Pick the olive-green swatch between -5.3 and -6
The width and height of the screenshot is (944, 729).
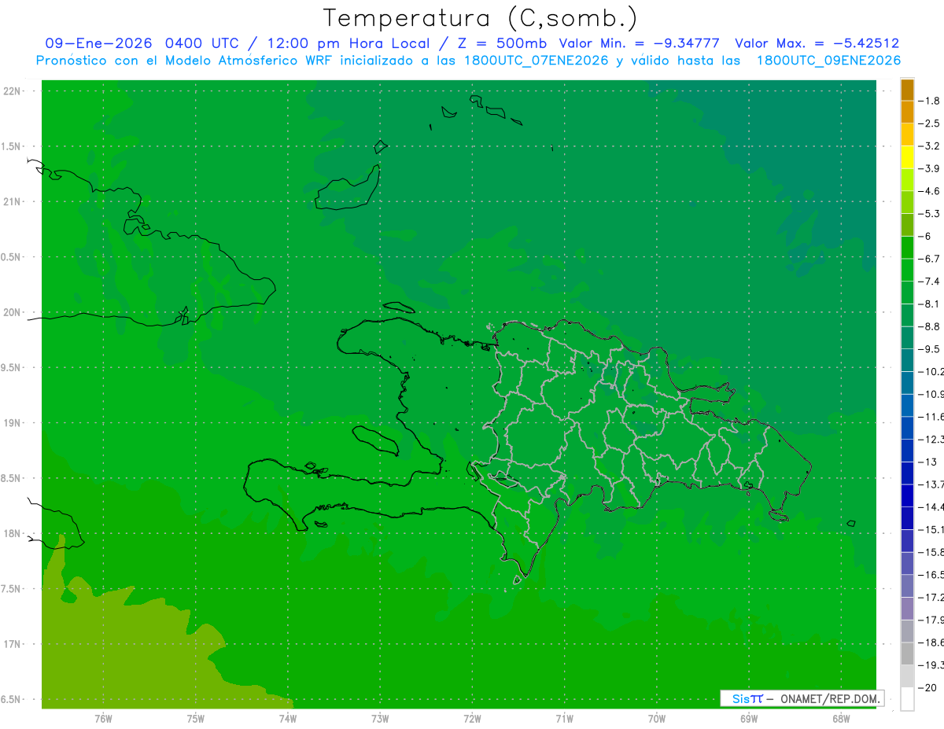(x=907, y=225)
